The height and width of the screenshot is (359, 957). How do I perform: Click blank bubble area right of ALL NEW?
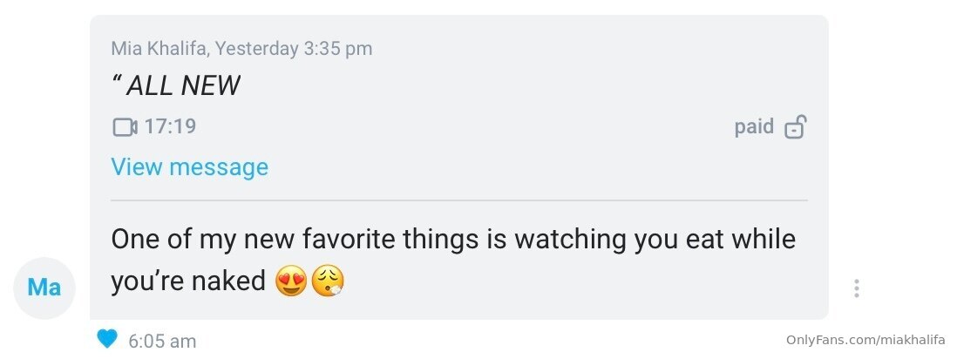523,86
